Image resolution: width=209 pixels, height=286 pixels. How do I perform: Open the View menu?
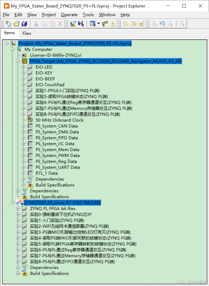pos(32,15)
